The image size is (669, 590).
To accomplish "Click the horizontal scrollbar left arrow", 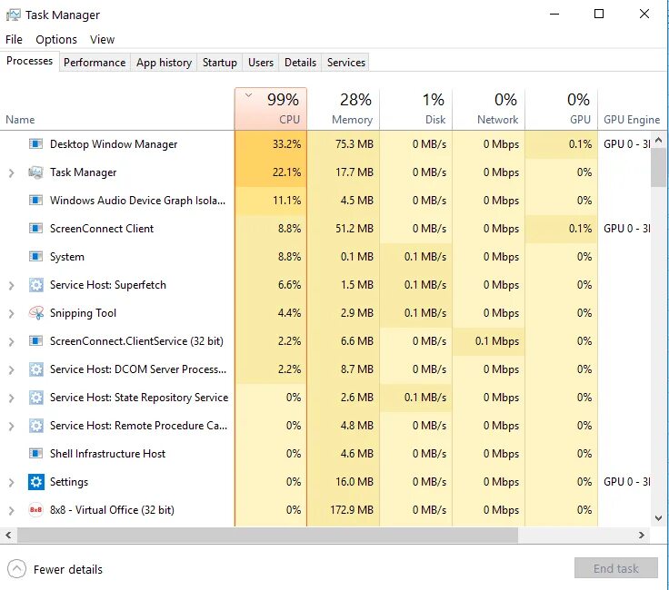I will 8,535.
